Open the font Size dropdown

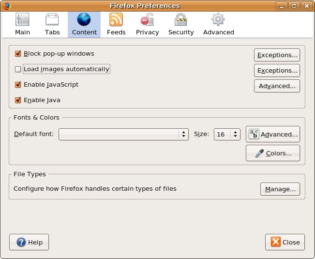click(x=227, y=134)
